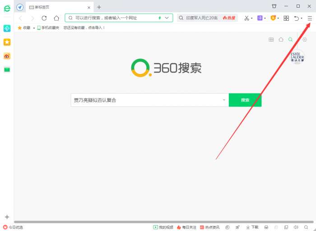Click the 360搜索 logo
The width and height of the screenshot is (316, 231).
(x=166, y=68)
